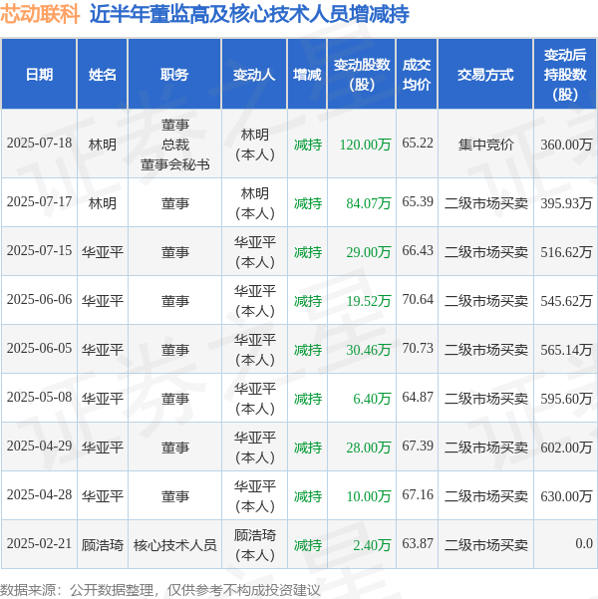This screenshot has width=598, height=599.
Task: Click the average price 65.39
Action: point(418,202)
